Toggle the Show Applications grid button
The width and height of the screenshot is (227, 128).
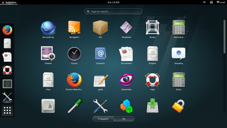point(7,110)
